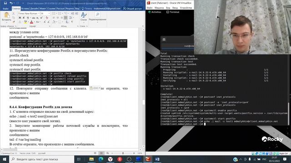Toggle subscript formatting

pyautogui.click(x=37, y=18)
